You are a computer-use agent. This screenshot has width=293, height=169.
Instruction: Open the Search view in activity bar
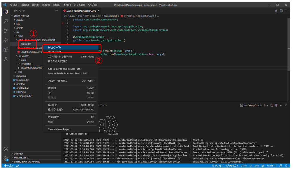pyautogui.click(x=6, y=21)
